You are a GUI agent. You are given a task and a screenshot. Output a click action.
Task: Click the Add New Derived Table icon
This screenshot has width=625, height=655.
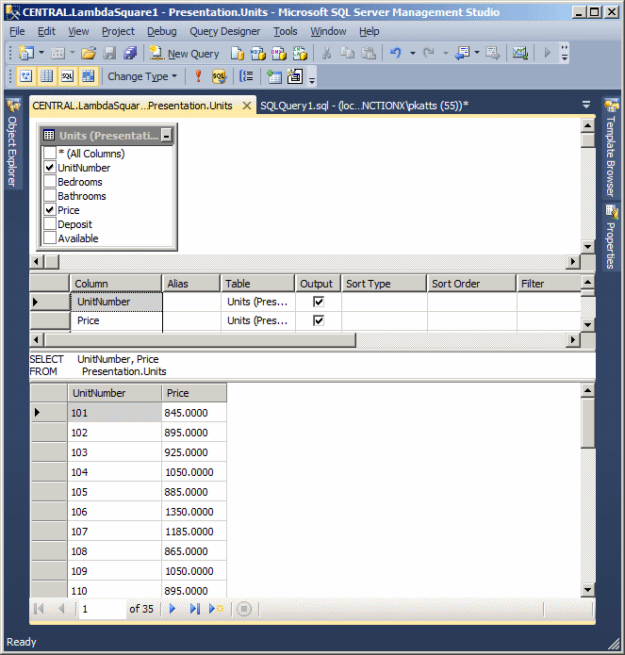[295, 76]
